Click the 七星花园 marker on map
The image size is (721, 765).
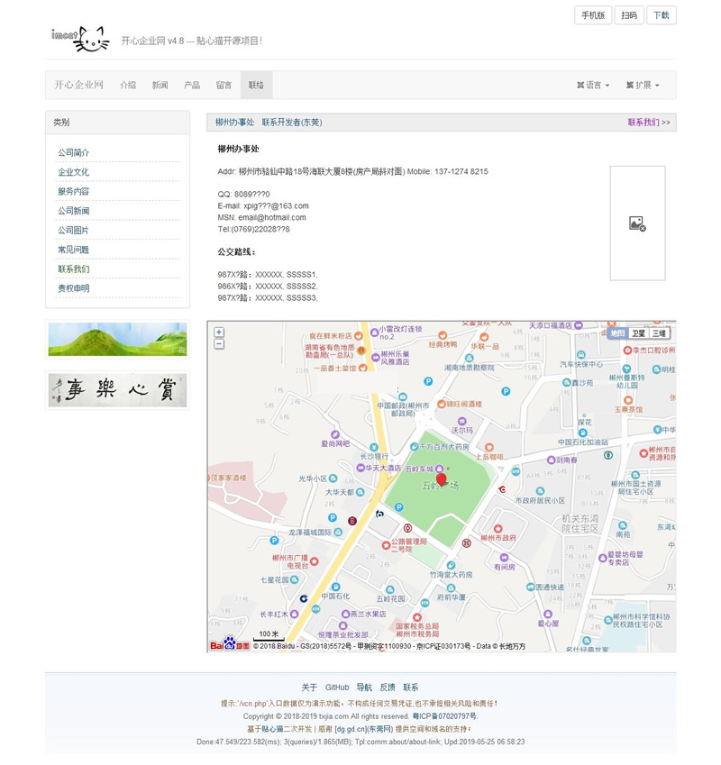coord(294,580)
